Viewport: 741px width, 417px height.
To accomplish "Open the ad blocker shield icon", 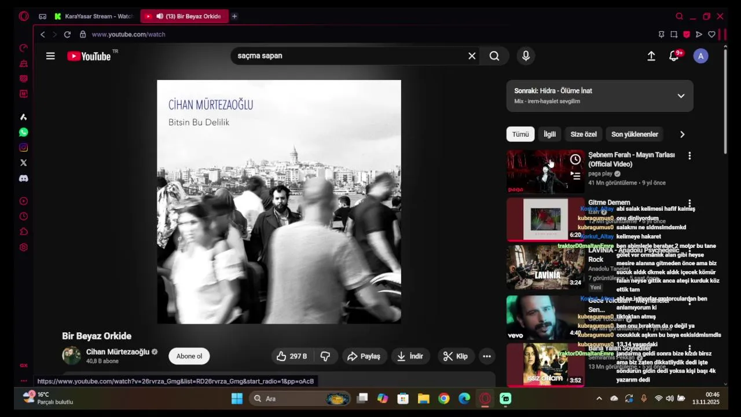I will pos(687,35).
